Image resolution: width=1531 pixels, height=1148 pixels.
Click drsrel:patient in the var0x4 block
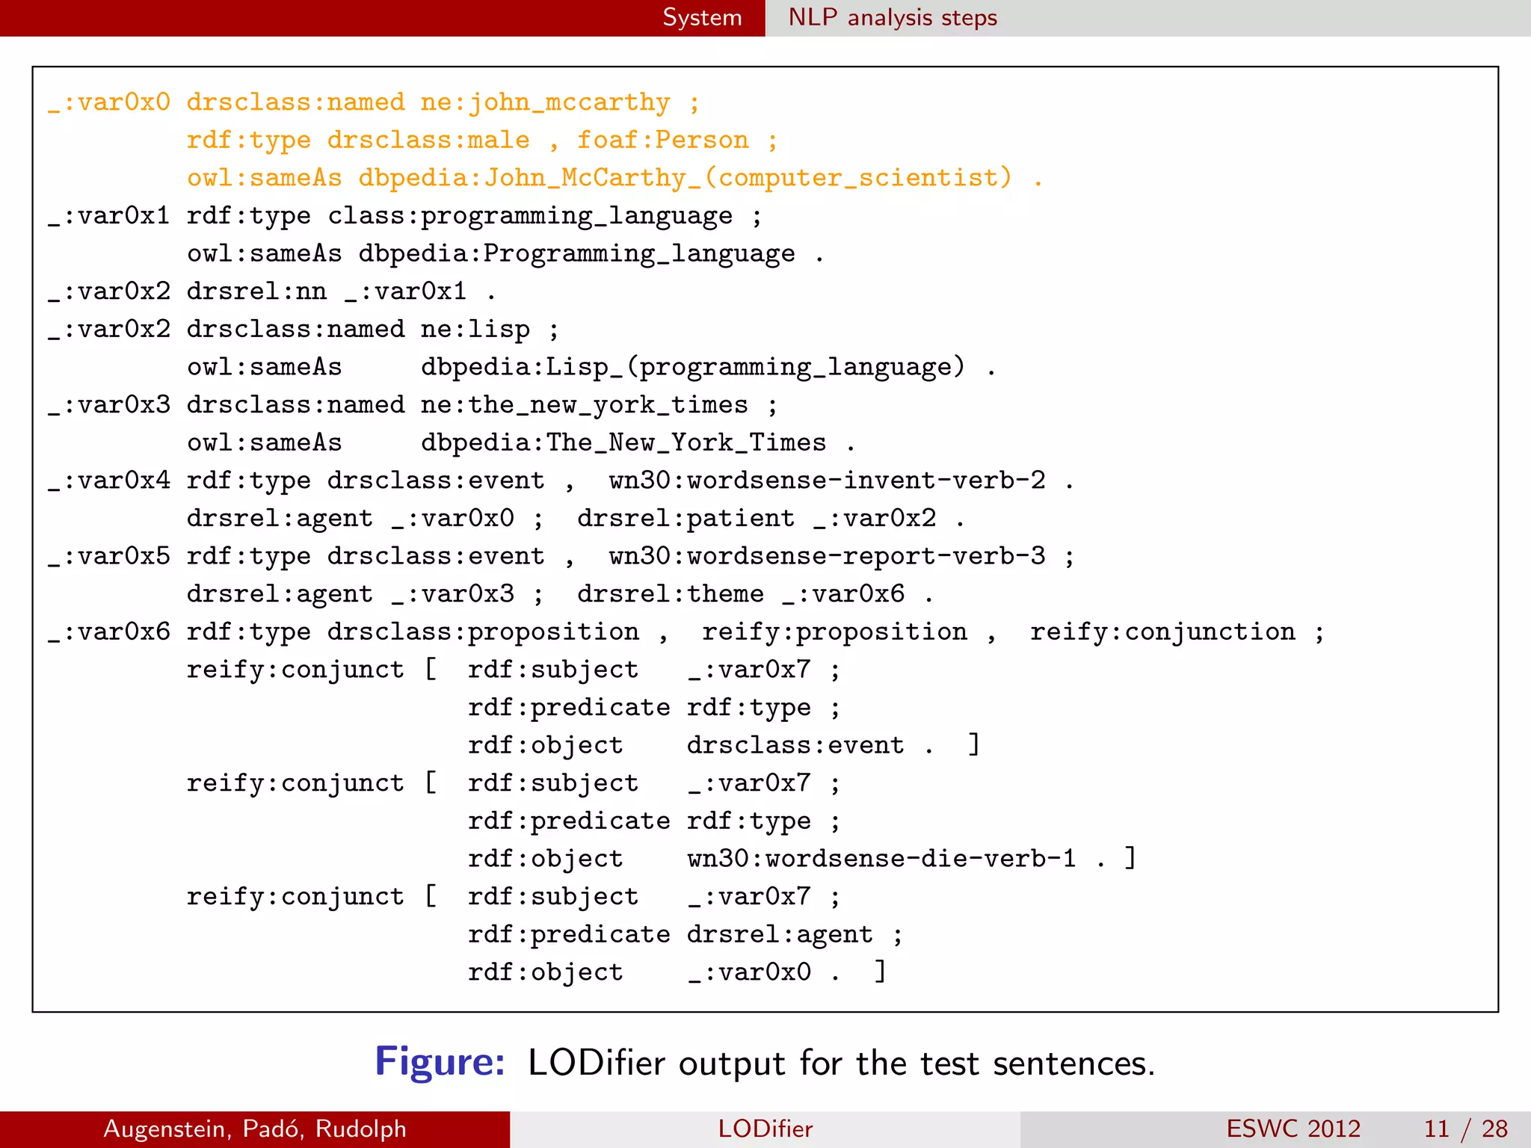(x=686, y=519)
